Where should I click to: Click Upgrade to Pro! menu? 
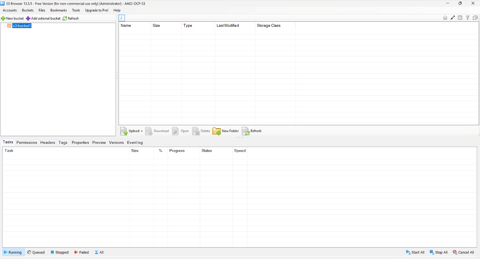point(97,10)
